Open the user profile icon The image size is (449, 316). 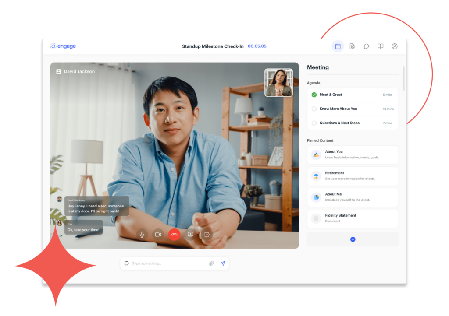pyautogui.click(x=395, y=46)
